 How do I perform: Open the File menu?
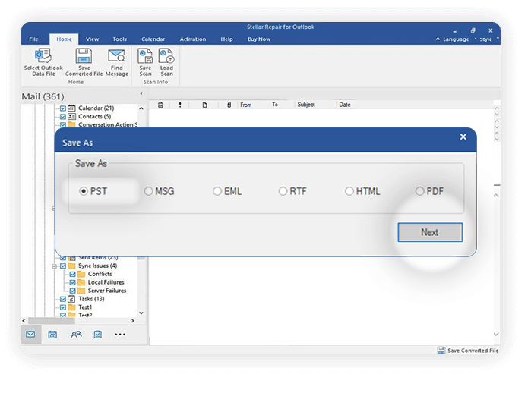(x=33, y=39)
